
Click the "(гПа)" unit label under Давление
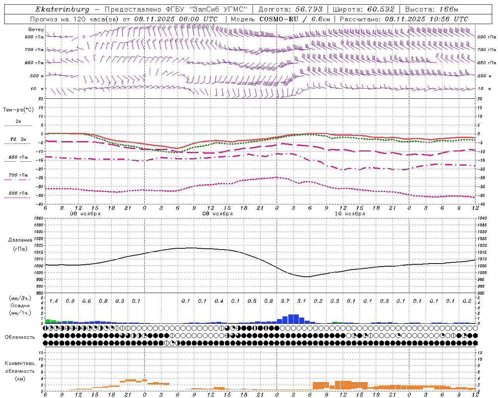[20, 249]
